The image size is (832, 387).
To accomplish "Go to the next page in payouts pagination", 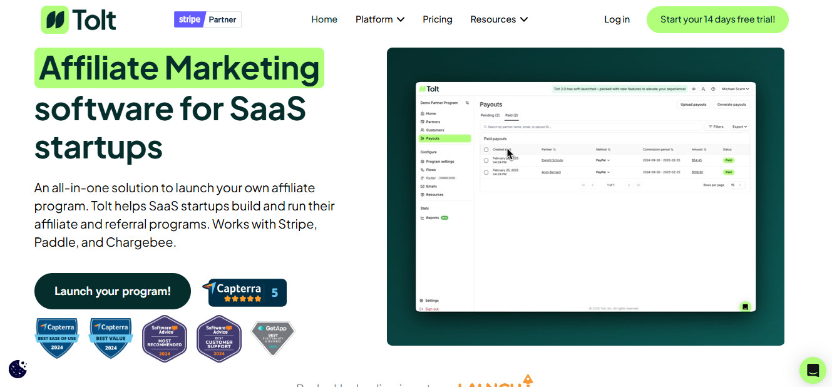I will click(629, 185).
